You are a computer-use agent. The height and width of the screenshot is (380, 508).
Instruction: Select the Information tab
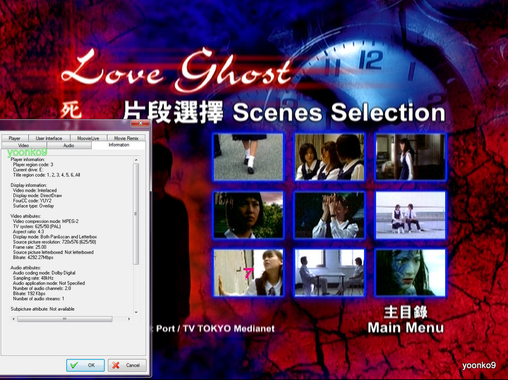pos(119,145)
